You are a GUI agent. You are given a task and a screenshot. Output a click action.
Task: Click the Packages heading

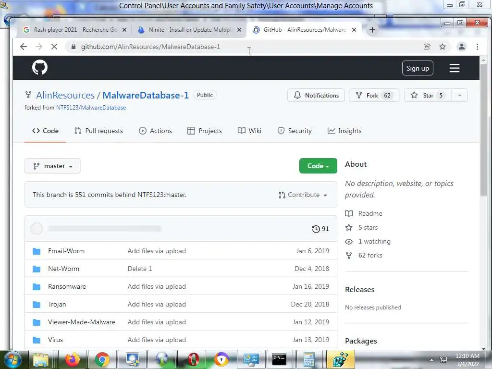click(x=361, y=341)
